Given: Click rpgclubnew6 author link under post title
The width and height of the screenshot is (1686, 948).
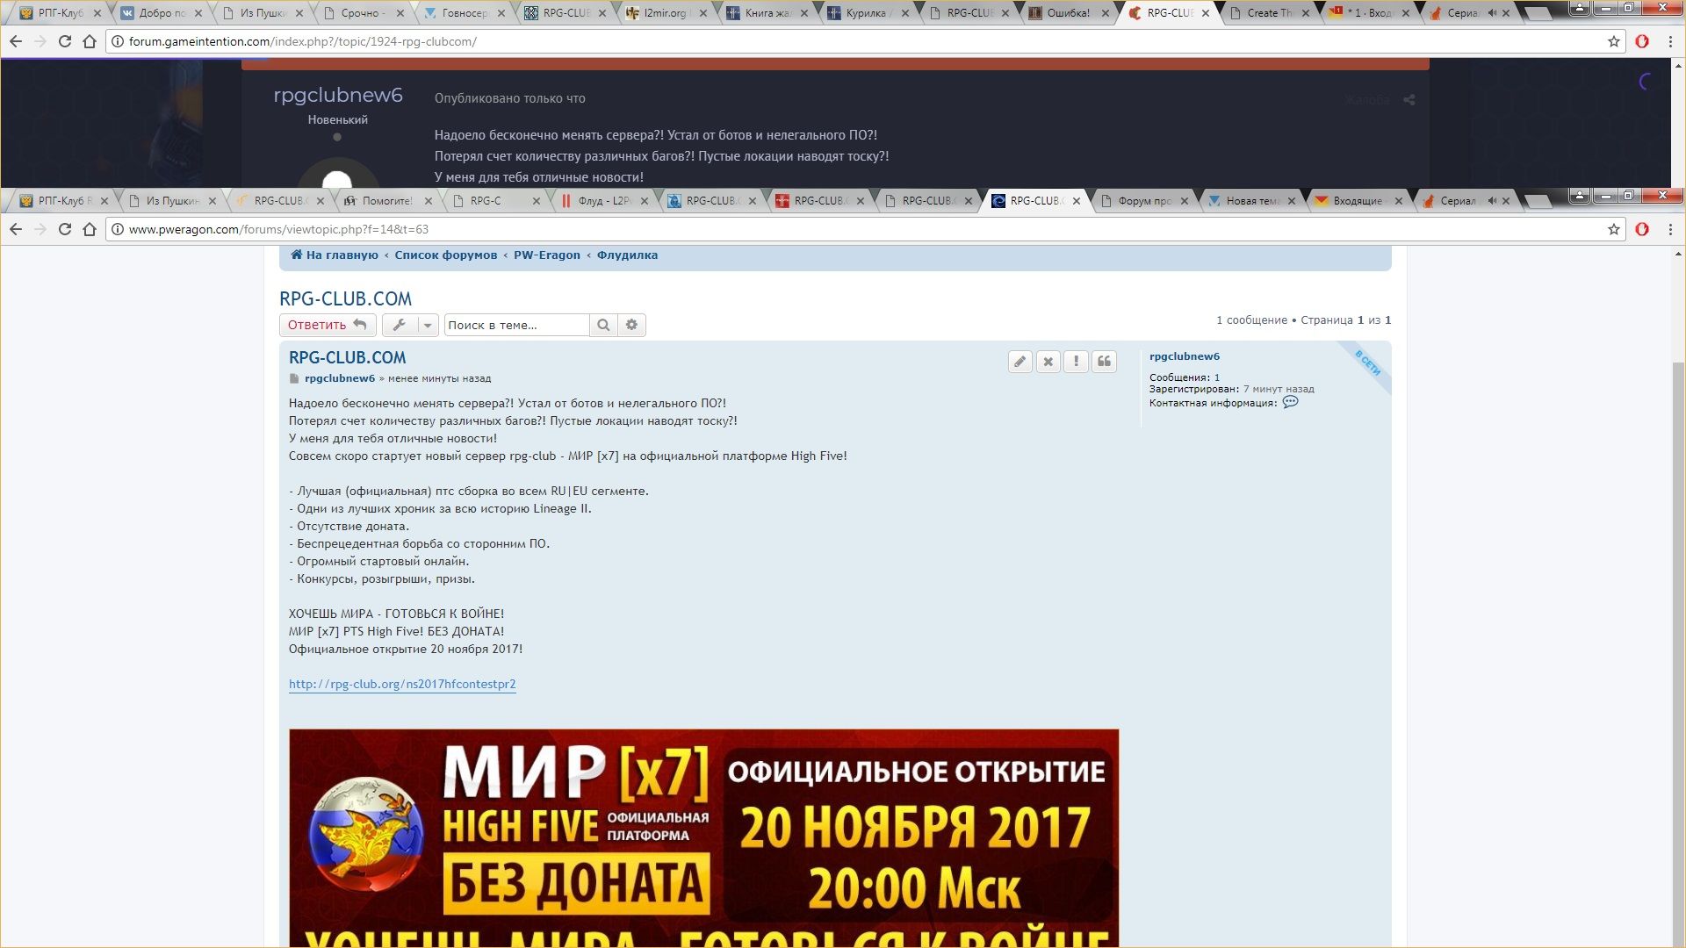Looking at the screenshot, I should (x=340, y=378).
